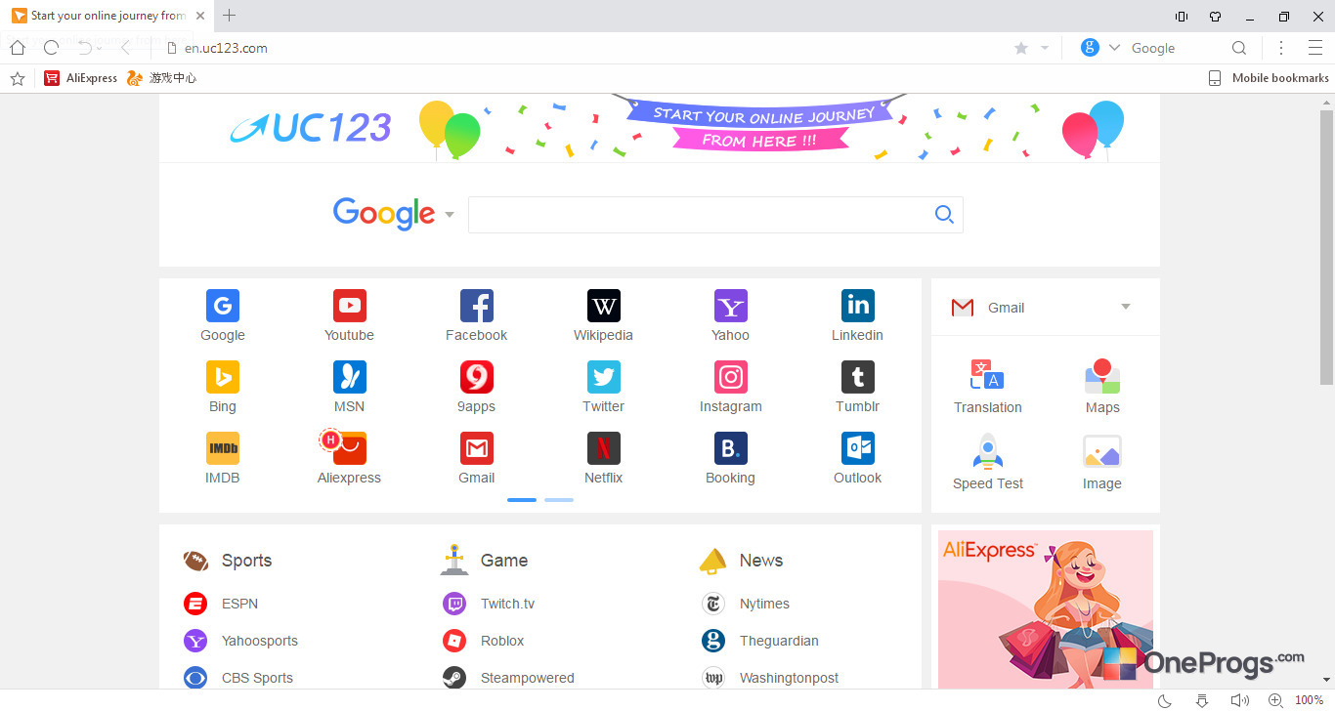The width and height of the screenshot is (1335, 711).
Task: Open the Facebook site tile
Action: (x=476, y=315)
